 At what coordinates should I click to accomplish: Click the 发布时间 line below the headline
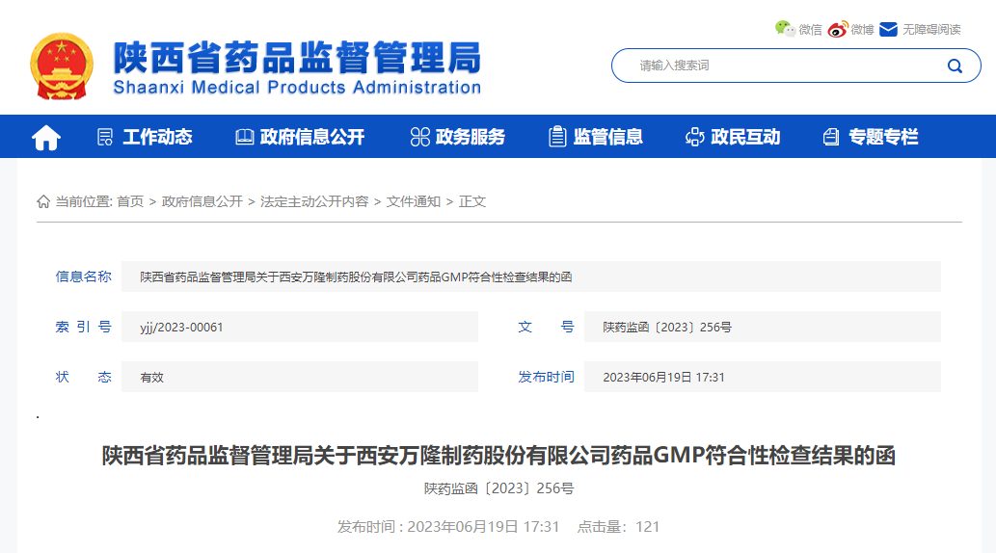[x=447, y=527]
